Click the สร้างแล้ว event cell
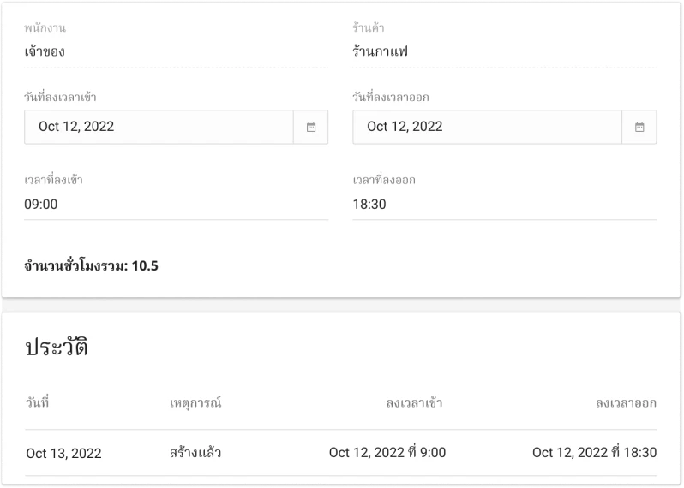The height and width of the screenshot is (488, 684). click(195, 453)
